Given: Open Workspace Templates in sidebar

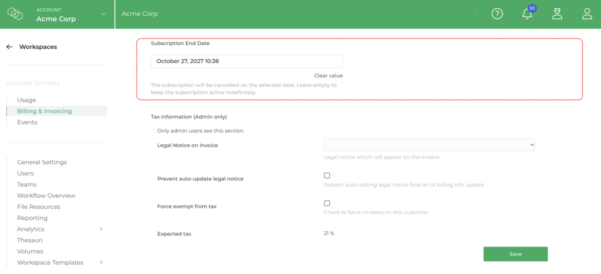Looking at the screenshot, I should point(50,262).
